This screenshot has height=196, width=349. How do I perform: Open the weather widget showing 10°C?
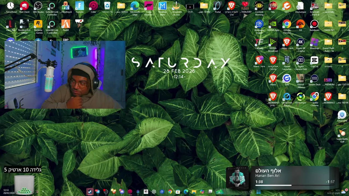(336, 192)
